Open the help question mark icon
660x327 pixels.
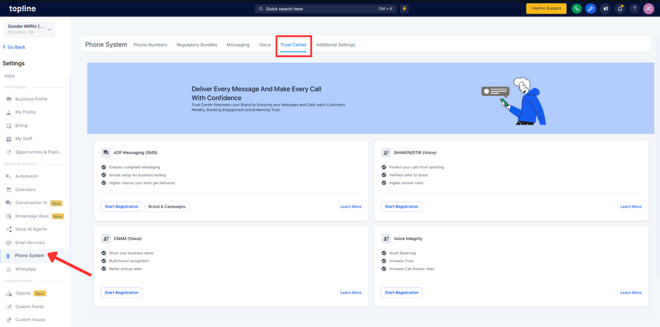tap(635, 9)
